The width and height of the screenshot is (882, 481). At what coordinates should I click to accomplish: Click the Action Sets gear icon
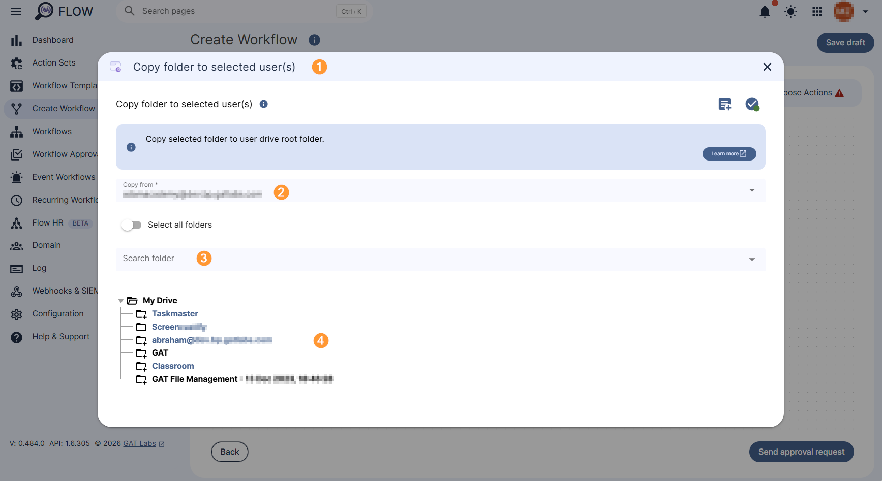click(17, 63)
